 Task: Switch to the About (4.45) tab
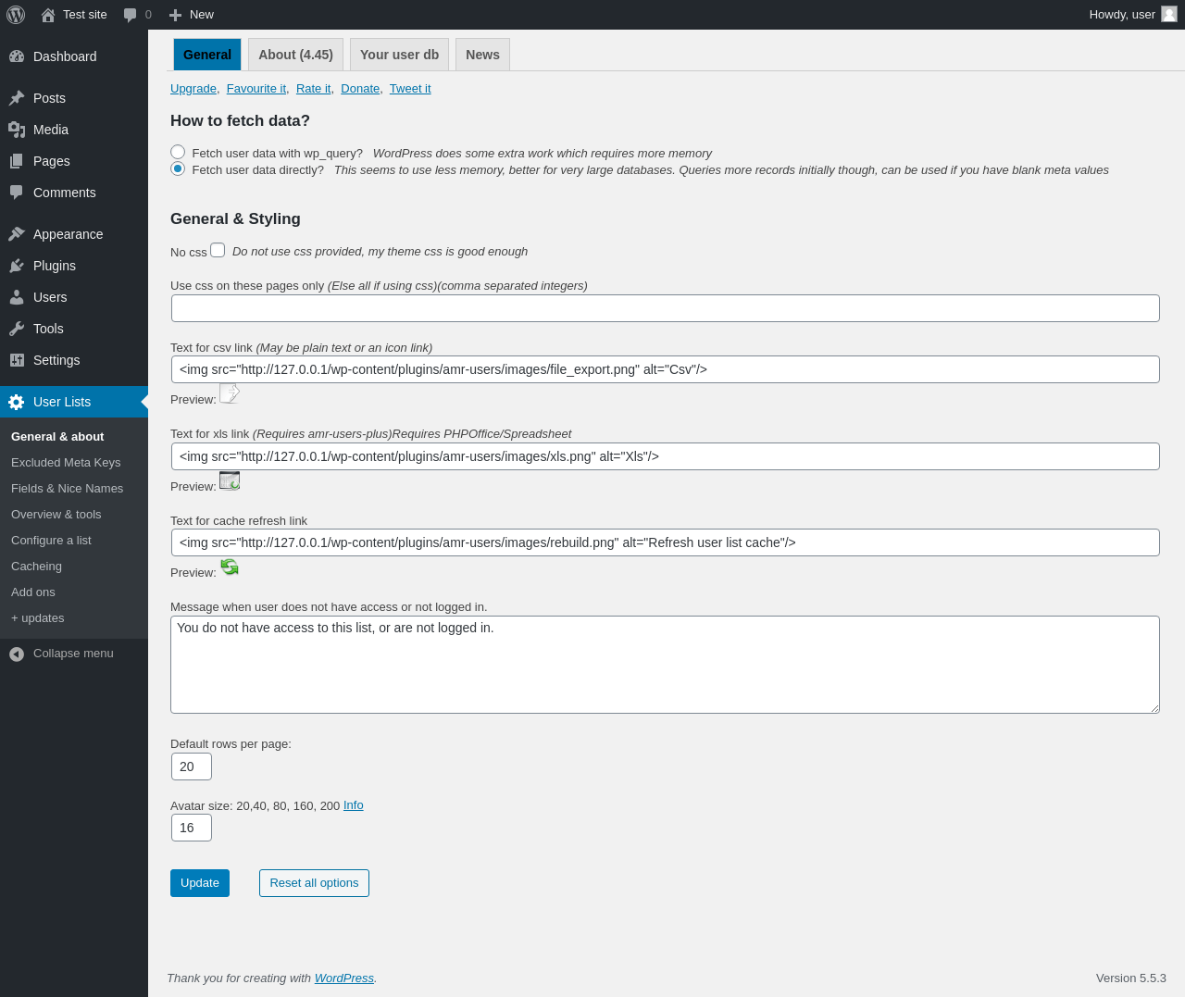coord(295,55)
